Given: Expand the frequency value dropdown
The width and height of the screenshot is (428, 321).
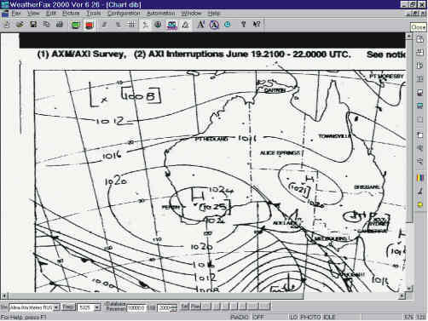Looking at the screenshot, I should (97, 307).
